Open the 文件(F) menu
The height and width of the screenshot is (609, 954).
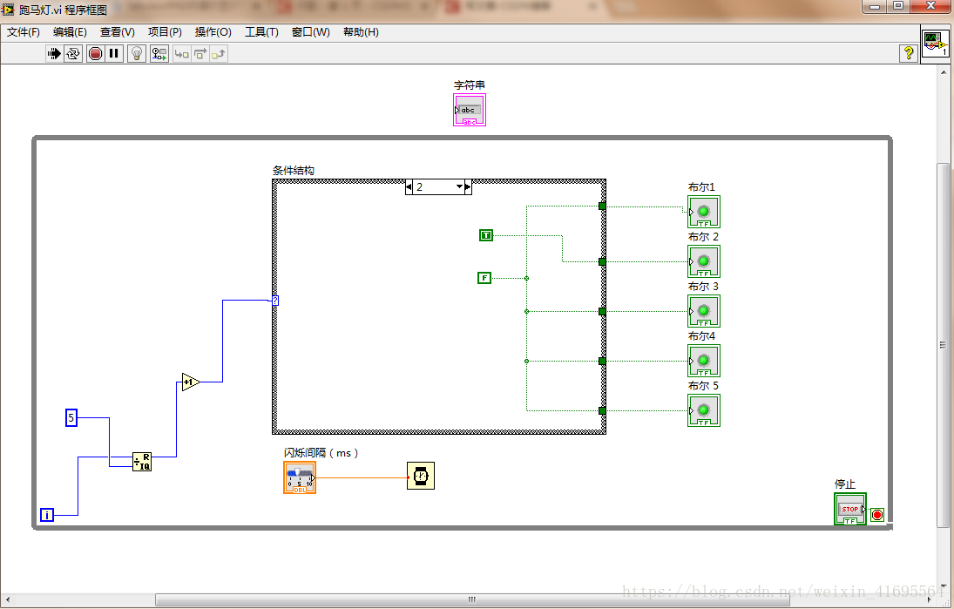24,32
